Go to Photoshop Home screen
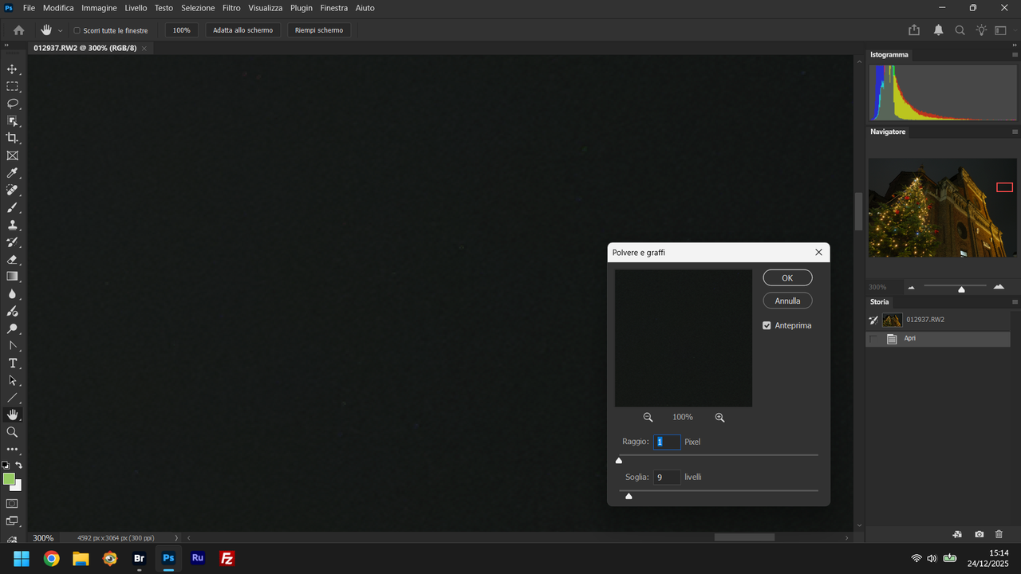The image size is (1021, 574). 19,30
